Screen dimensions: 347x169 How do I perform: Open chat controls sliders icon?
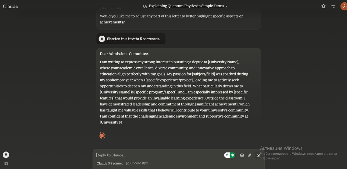pyautogui.click(x=333, y=6)
